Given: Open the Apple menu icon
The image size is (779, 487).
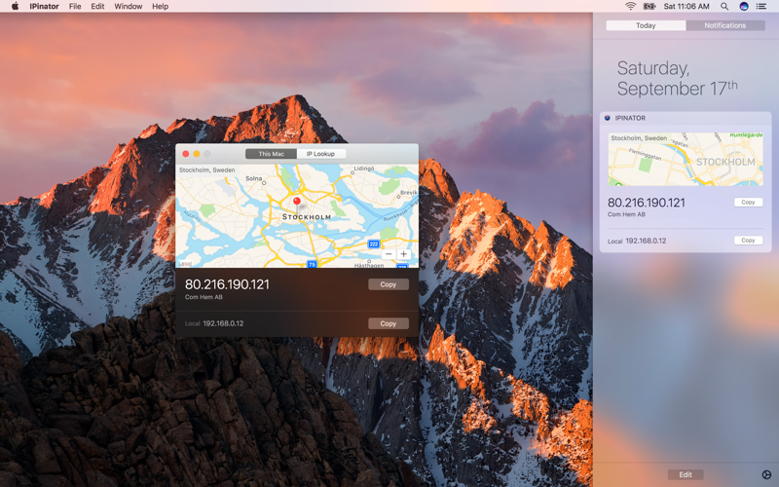Looking at the screenshot, I should pos(15,6).
